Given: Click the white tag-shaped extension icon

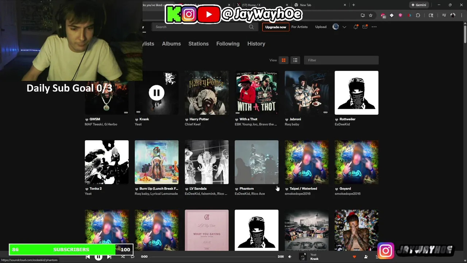Looking at the screenshot, I should (391, 15).
